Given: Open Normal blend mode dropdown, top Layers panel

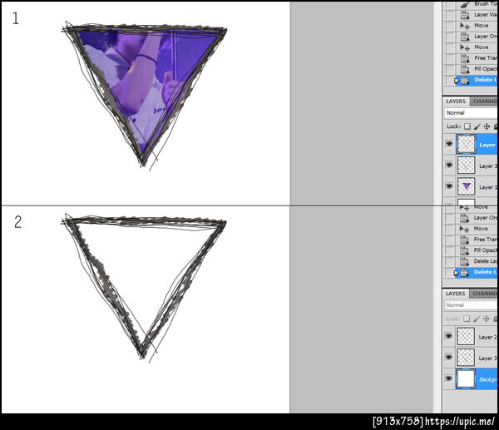Looking at the screenshot, I should (471, 113).
